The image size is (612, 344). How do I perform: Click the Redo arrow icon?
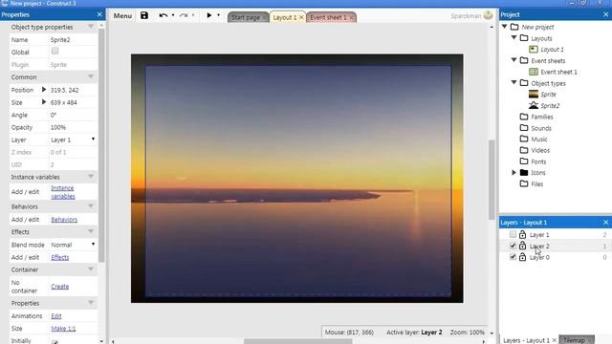click(184, 15)
